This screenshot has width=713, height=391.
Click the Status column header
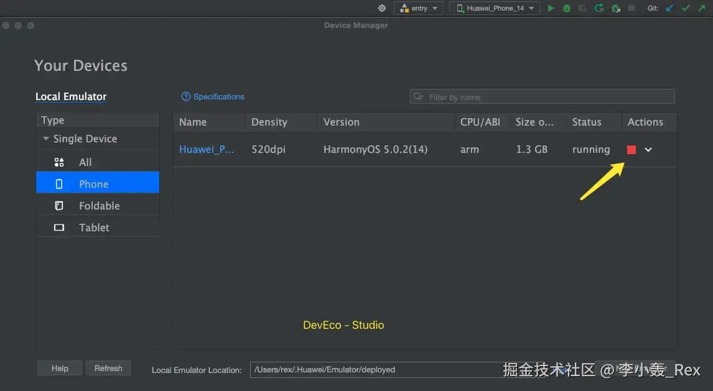point(594,122)
